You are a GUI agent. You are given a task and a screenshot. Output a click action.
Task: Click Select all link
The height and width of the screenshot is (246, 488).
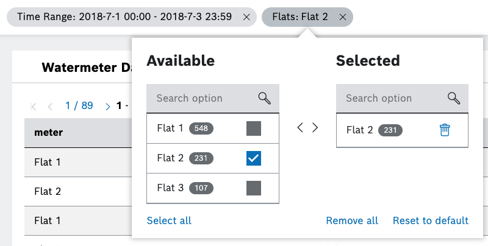tap(169, 220)
